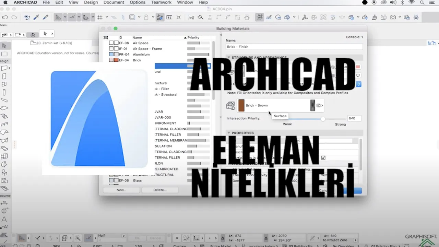Open the Options menu
Image resolution: width=439 pixels, height=247 pixels.
pyautogui.click(x=138, y=2)
